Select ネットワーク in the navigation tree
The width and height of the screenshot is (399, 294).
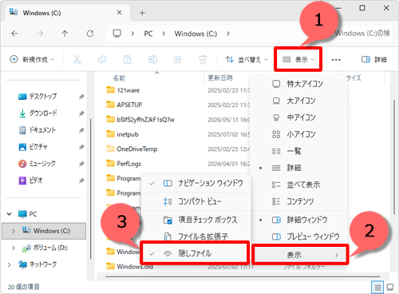(42, 264)
